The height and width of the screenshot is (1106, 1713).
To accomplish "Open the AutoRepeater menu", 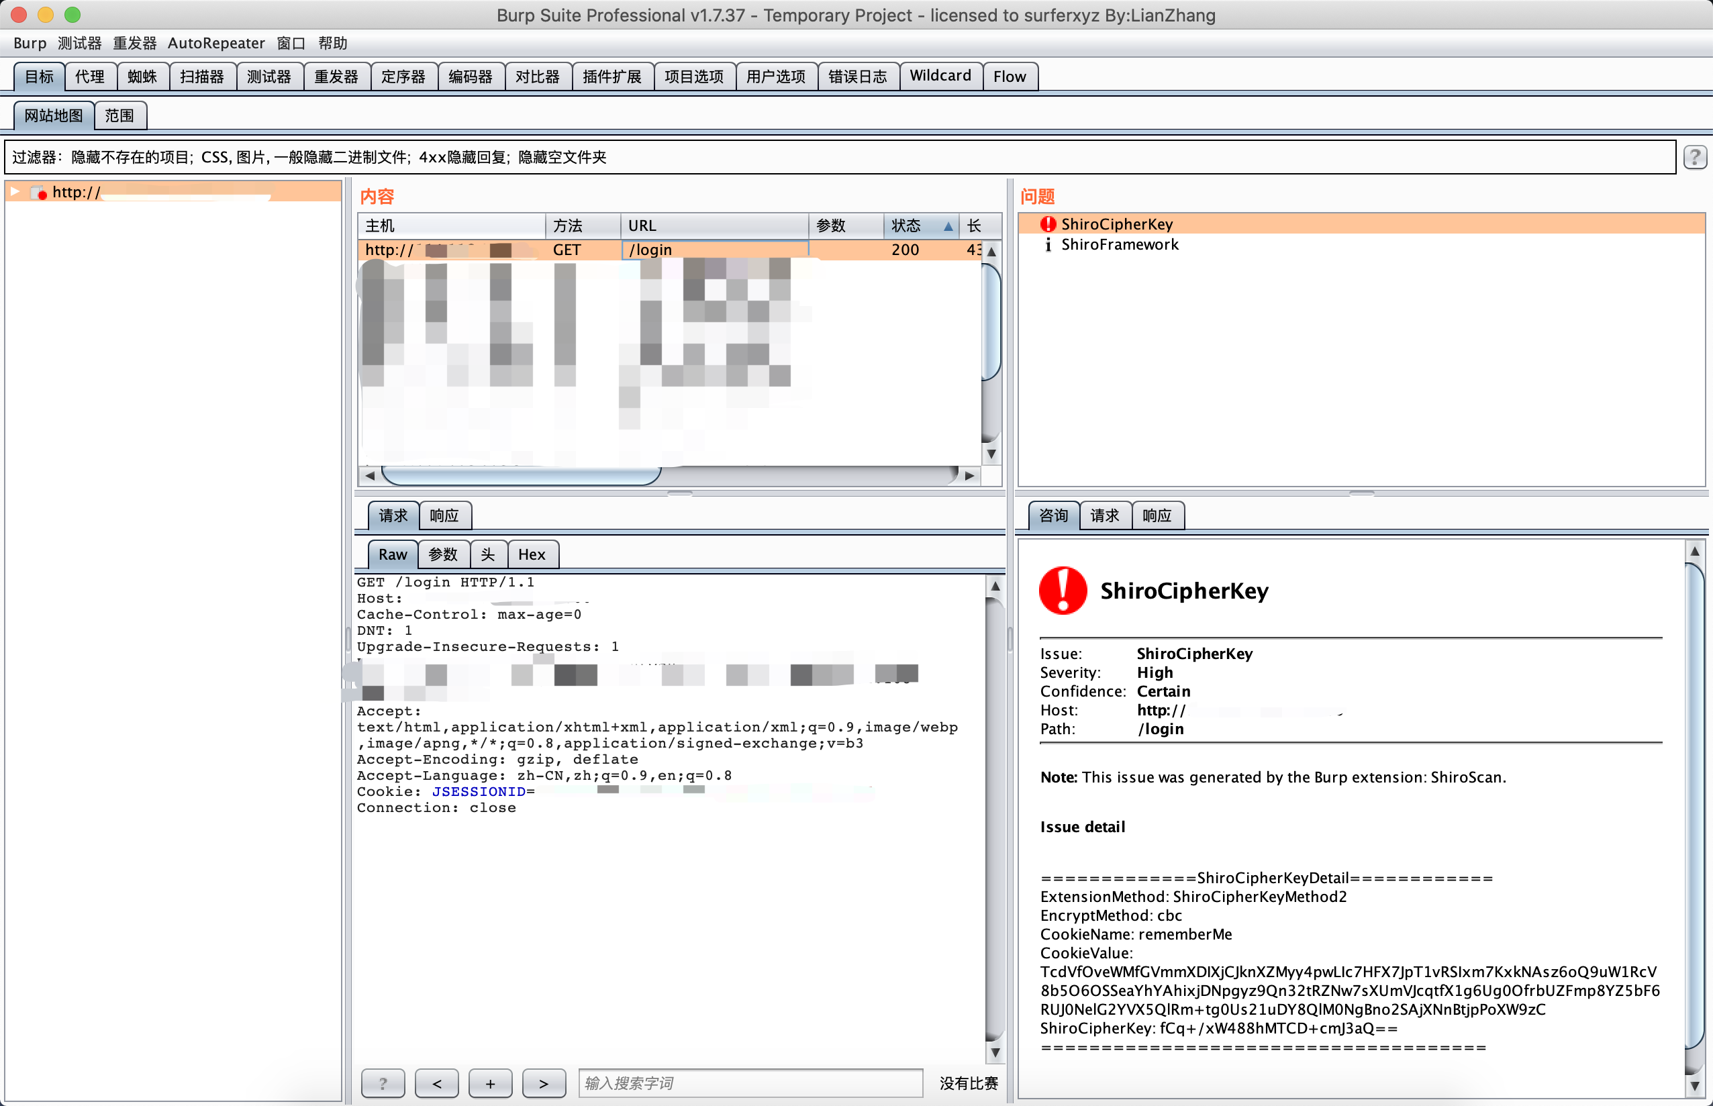I will pos(215,43).
